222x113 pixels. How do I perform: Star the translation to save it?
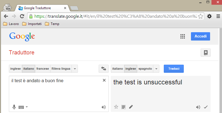coord(116,107)
